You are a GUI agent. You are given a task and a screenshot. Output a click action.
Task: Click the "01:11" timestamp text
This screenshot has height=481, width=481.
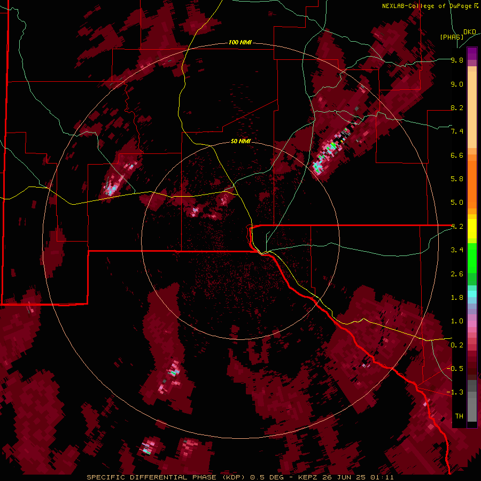pos(381,477)
